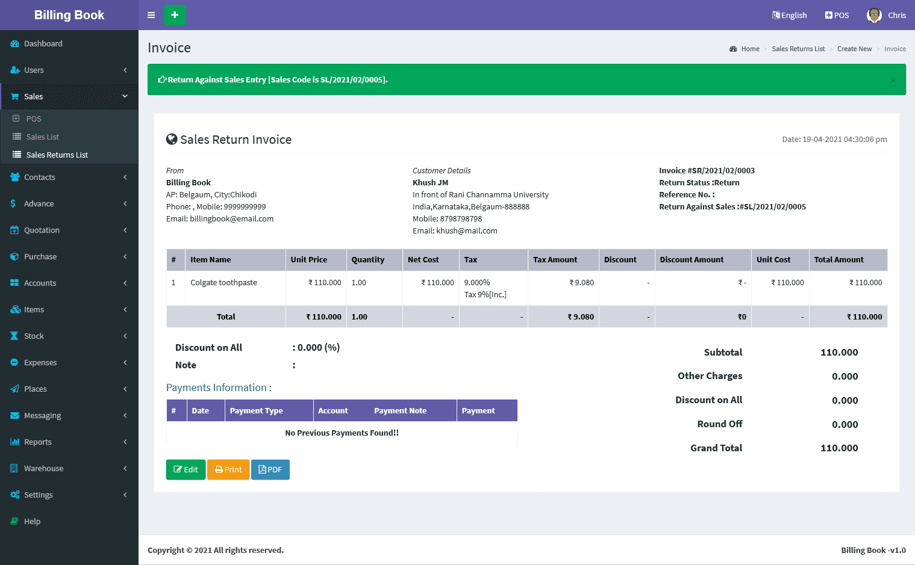Follow Sales Returns List breadcrumb link

(798, 49)
